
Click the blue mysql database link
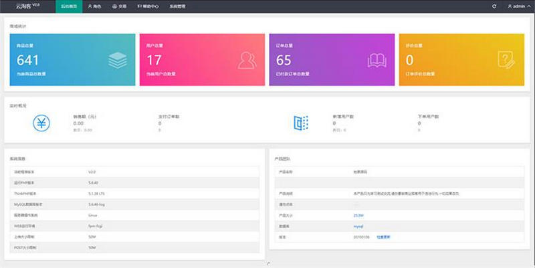pos(358,226)
